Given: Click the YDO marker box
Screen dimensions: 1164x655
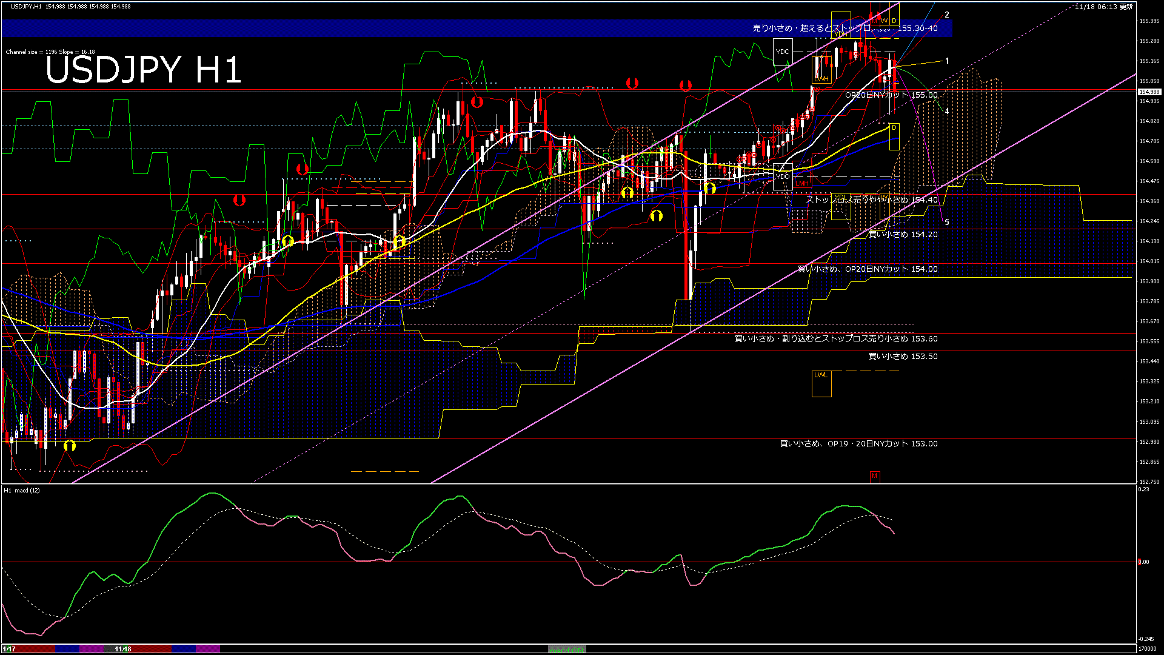Looking at the screenshot, I should (x=783, y=176).
